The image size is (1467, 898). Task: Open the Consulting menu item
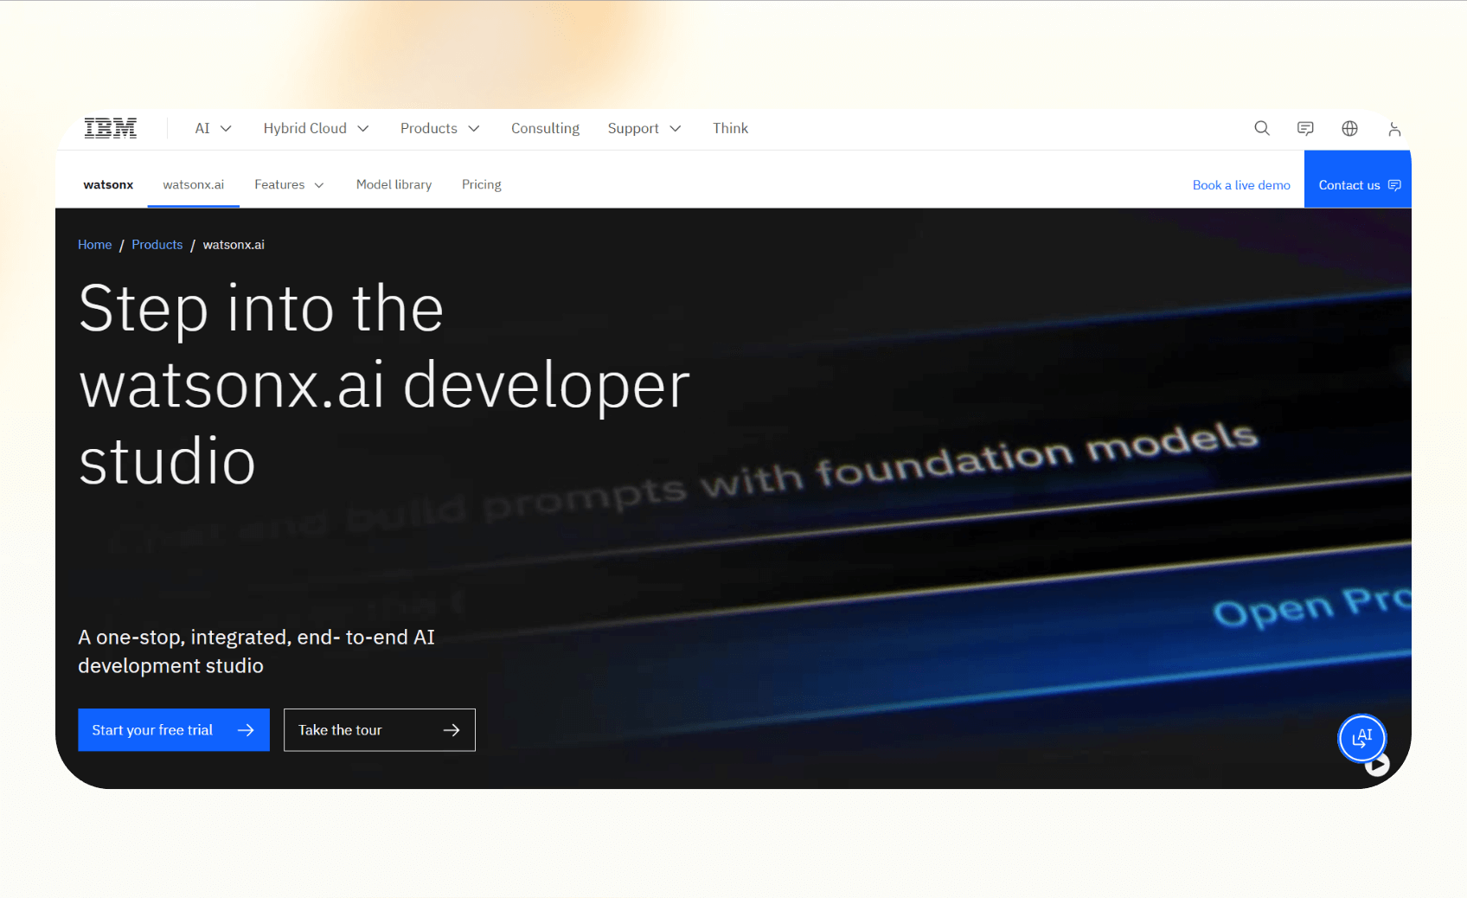[x=545, y=128]
